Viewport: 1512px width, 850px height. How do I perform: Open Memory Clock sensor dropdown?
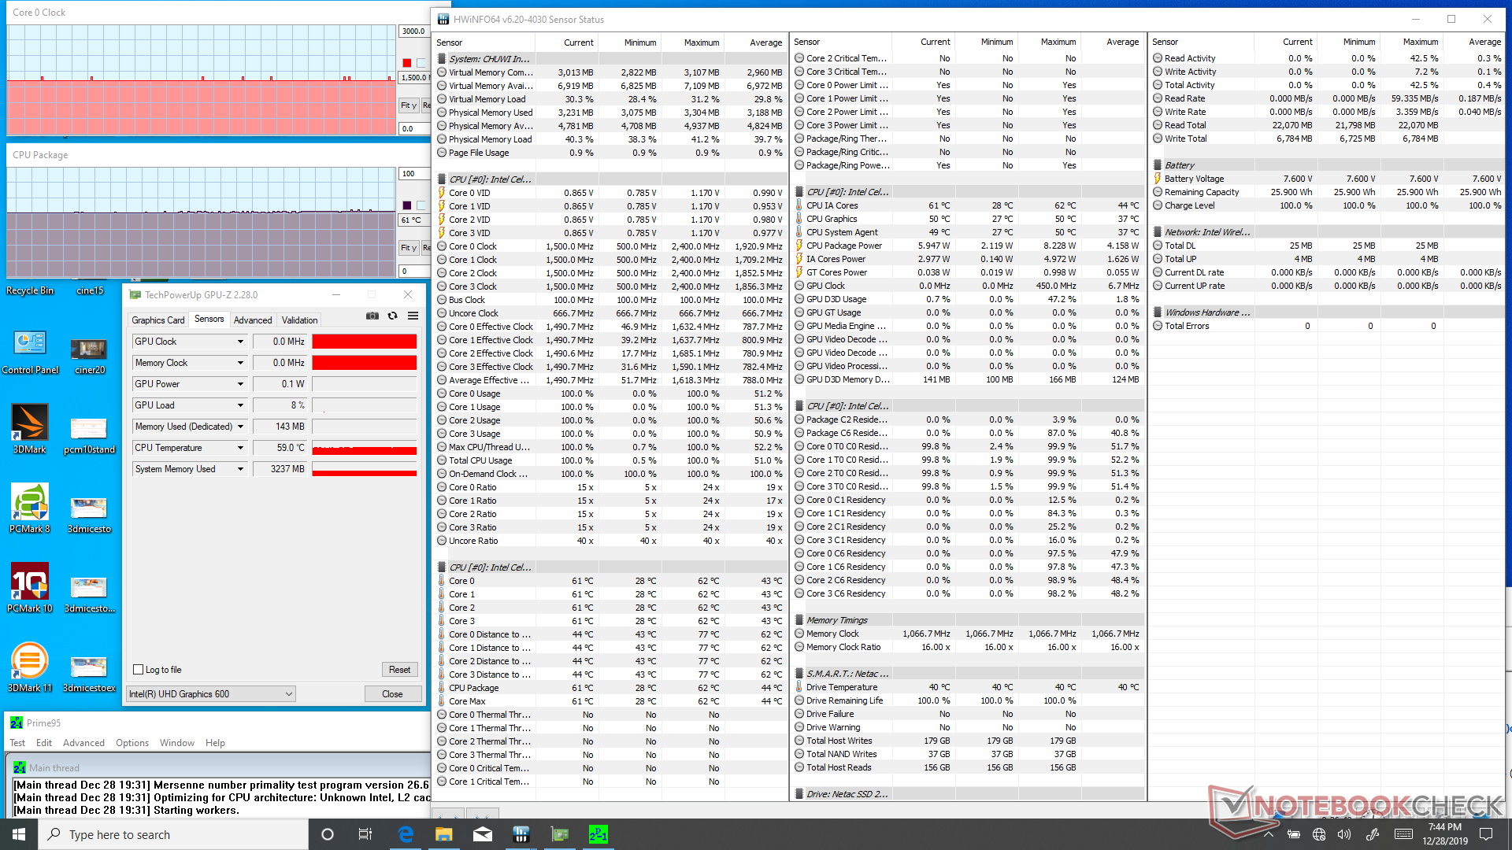click(240, 363)
